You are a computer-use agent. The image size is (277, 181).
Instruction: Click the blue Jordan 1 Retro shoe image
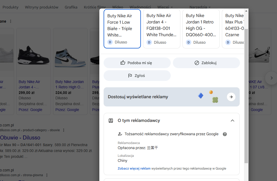pyautogui.click(x=70, y=58)
